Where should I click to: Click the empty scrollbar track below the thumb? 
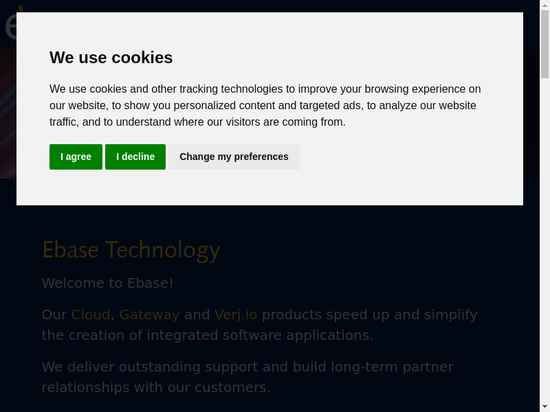(x=544, y=240)
